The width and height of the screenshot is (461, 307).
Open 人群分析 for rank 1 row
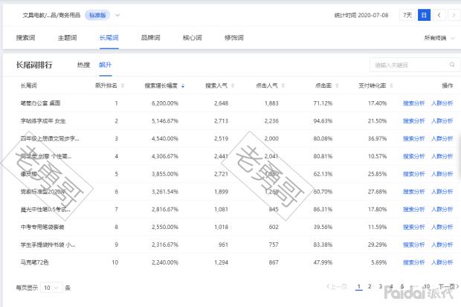pyautogui.click(x=442, y=103)
